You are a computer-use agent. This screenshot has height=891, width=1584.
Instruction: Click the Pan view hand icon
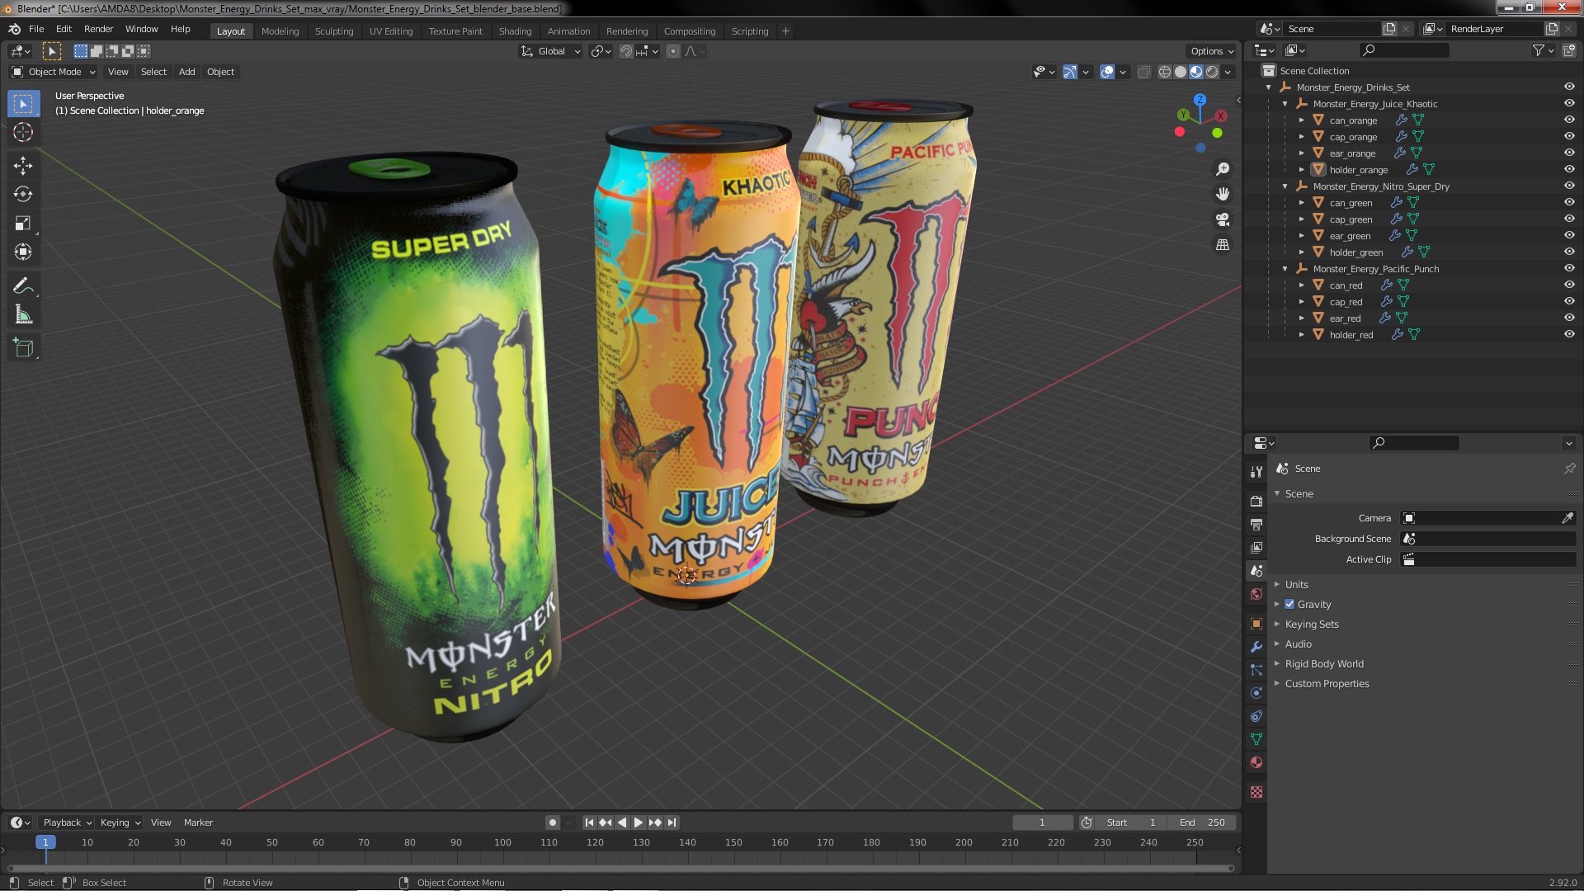(x=1223, y=194)
